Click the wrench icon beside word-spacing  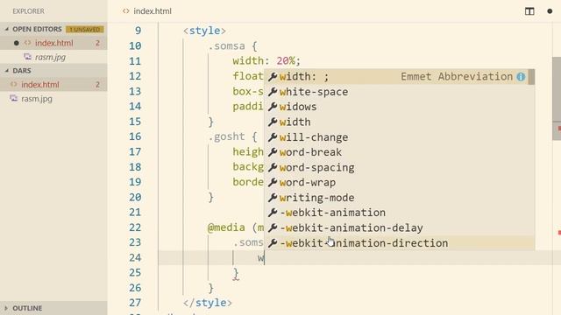point(273,167)
